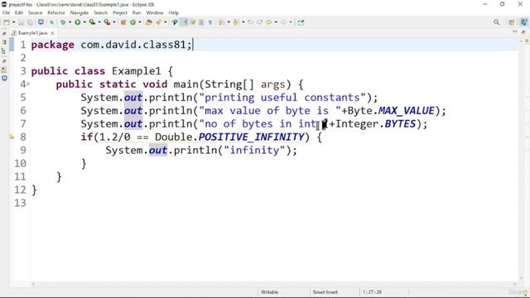Click the cursor position 1:27:26 status
This screenshot has width=530, height=298.
[x=372, y=292]
